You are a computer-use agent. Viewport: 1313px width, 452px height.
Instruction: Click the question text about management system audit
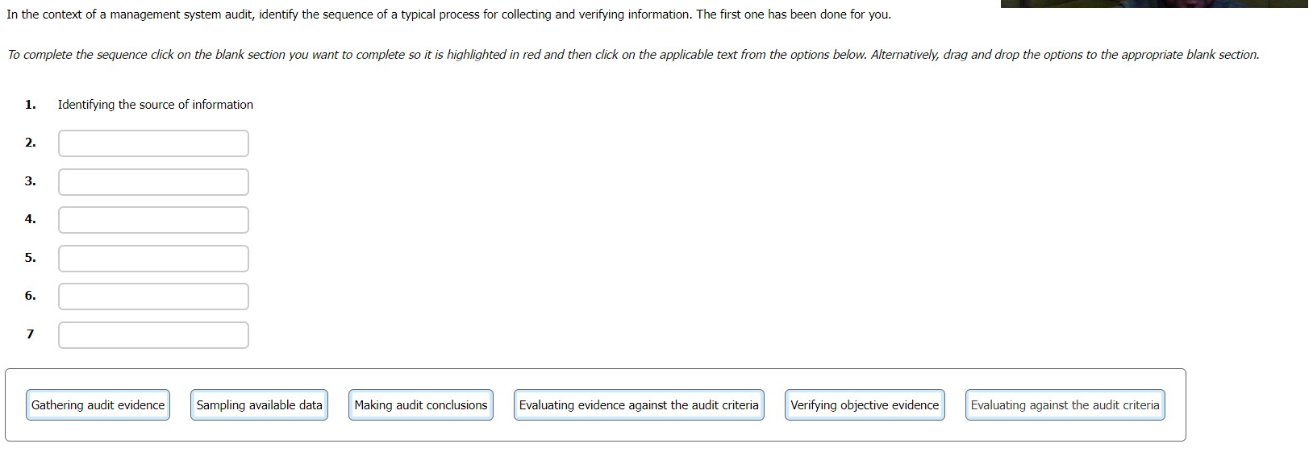[448, 15]
